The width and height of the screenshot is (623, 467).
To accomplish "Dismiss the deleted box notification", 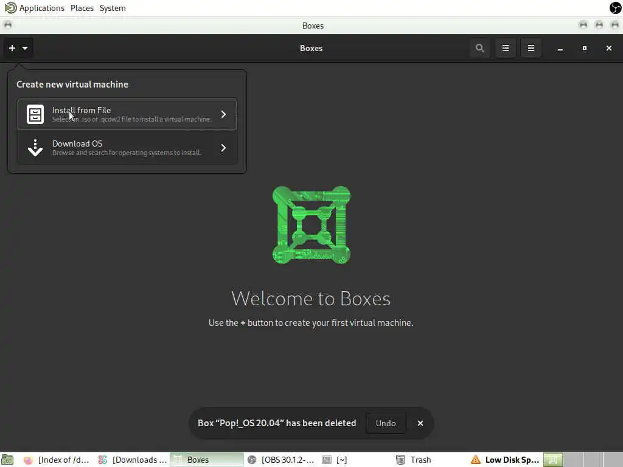I will pyautogui.click(x=420, y=423).
